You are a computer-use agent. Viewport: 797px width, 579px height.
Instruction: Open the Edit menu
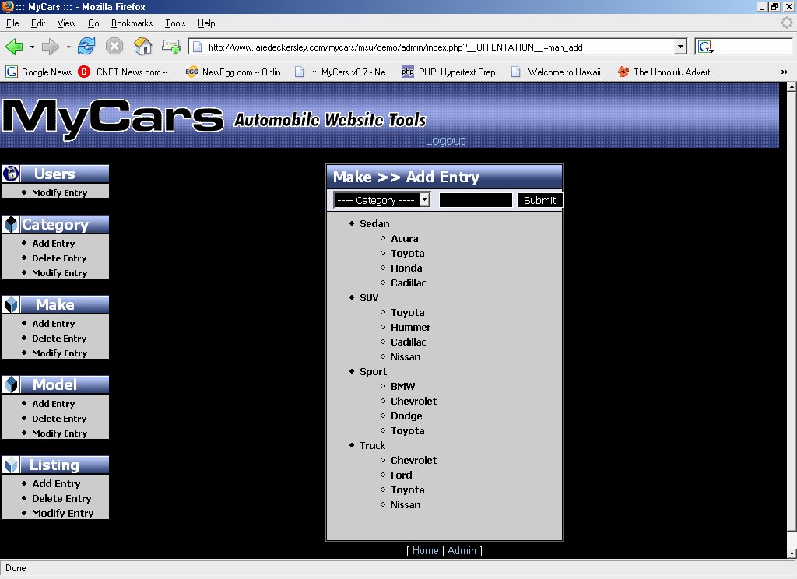pyautogui.click(x=38, y=23)
